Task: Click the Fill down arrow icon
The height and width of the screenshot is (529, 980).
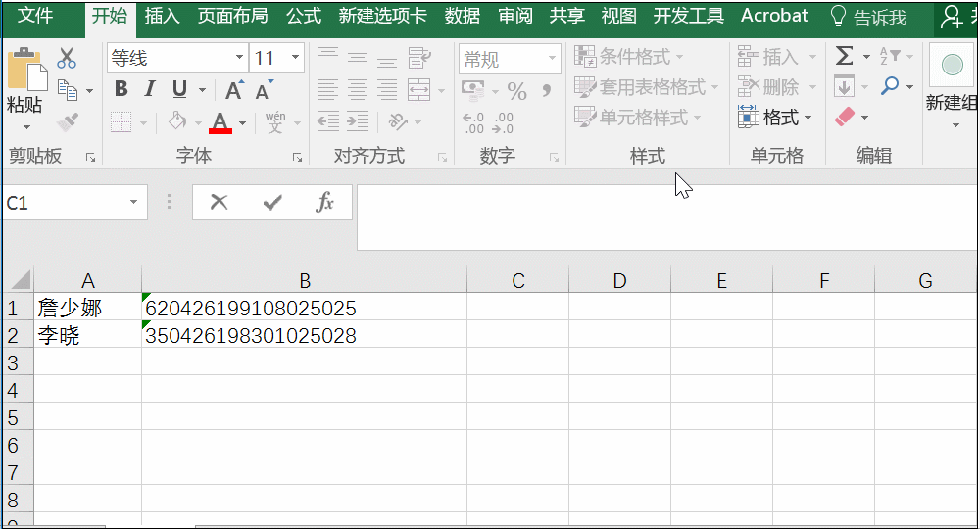Action: 845,86
